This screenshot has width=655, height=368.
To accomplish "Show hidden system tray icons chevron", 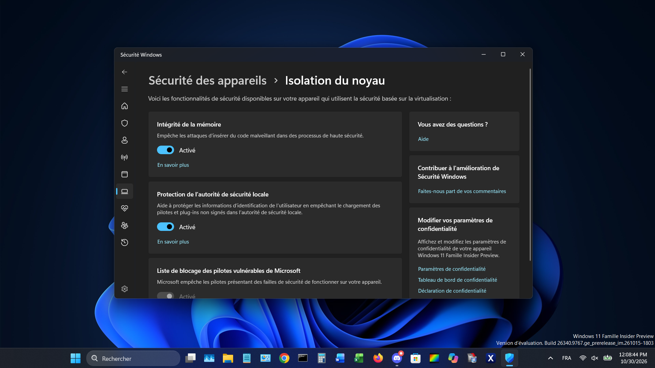I will [550, 358].
